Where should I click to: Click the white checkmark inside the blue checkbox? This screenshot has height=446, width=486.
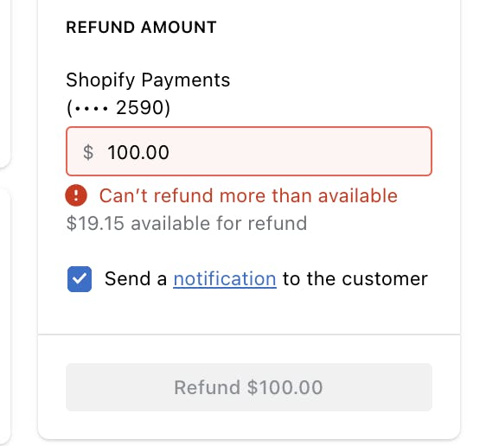tap(80, 278)
